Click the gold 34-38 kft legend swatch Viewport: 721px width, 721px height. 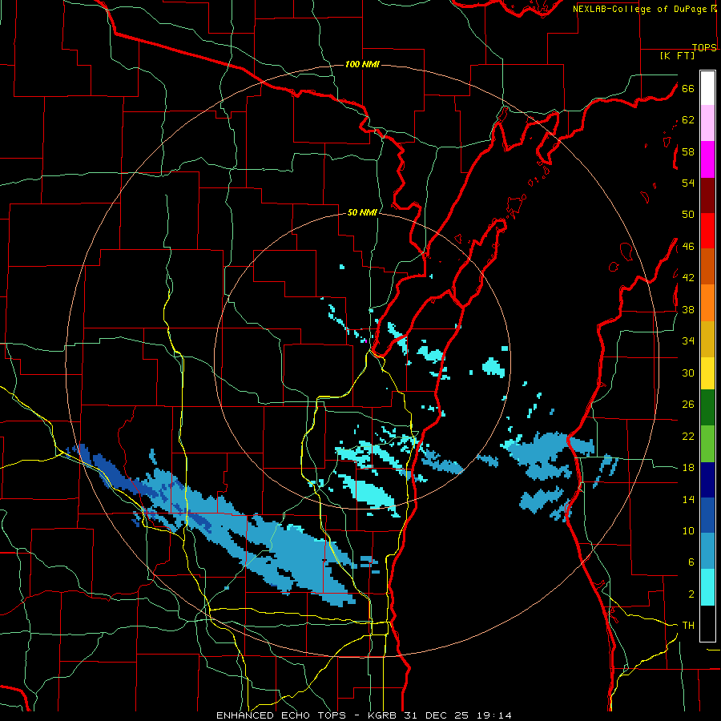(707, 338)
